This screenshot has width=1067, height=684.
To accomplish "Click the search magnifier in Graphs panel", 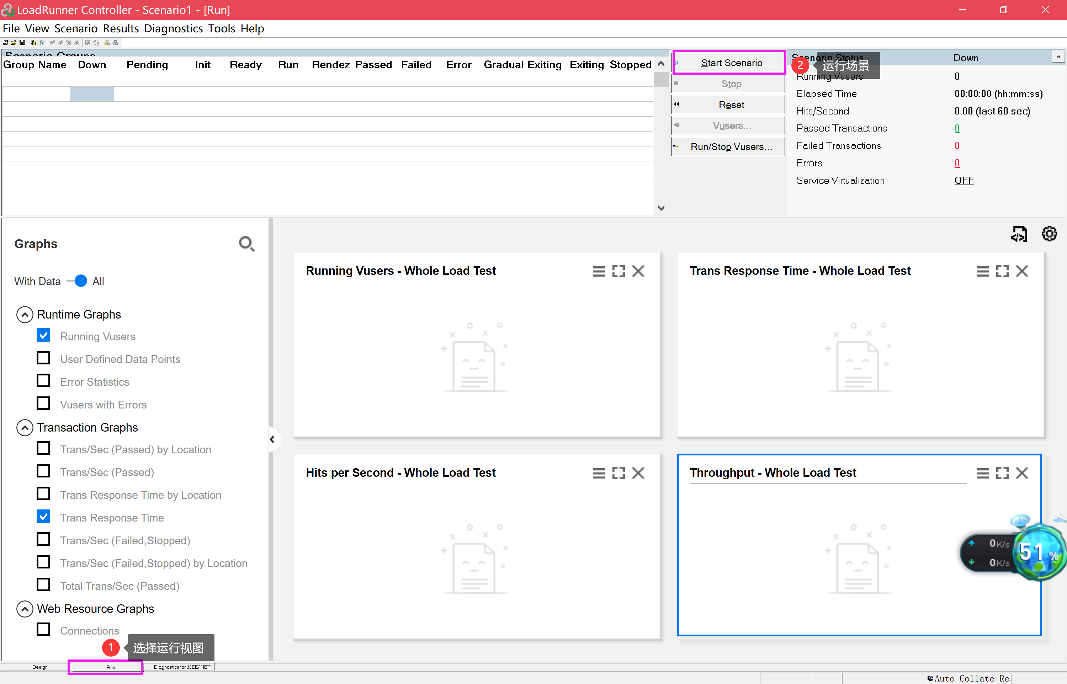I will 246,244.
